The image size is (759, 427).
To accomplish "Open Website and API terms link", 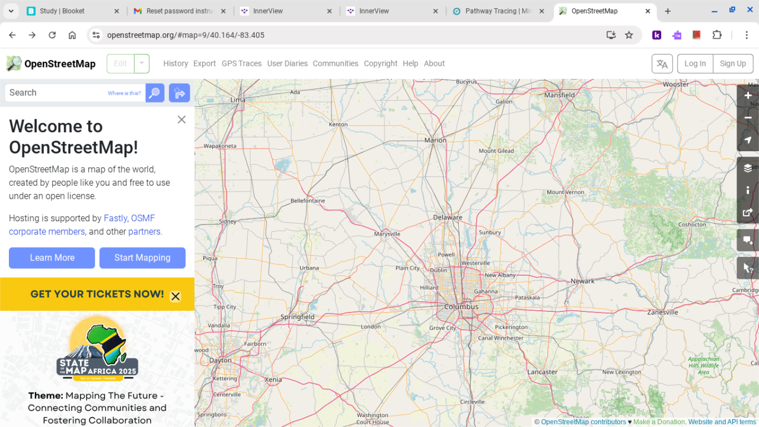I will (722, 422).
